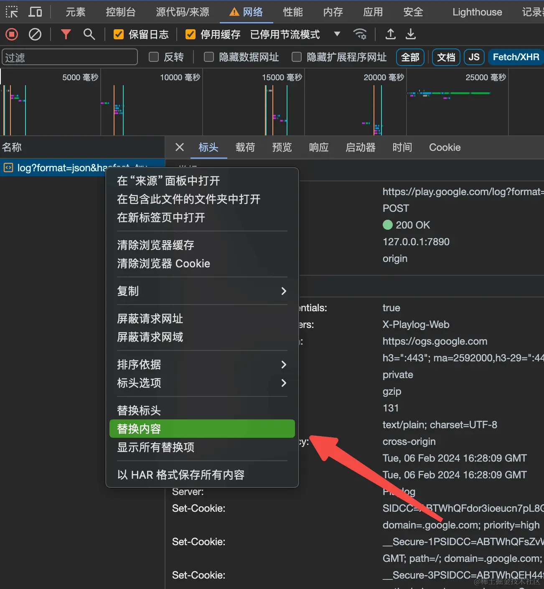This screenshot has width=544, height=589.
Task: Check the 隐藏扩展程序网址 checkbox
Action: tap(297, 57)
